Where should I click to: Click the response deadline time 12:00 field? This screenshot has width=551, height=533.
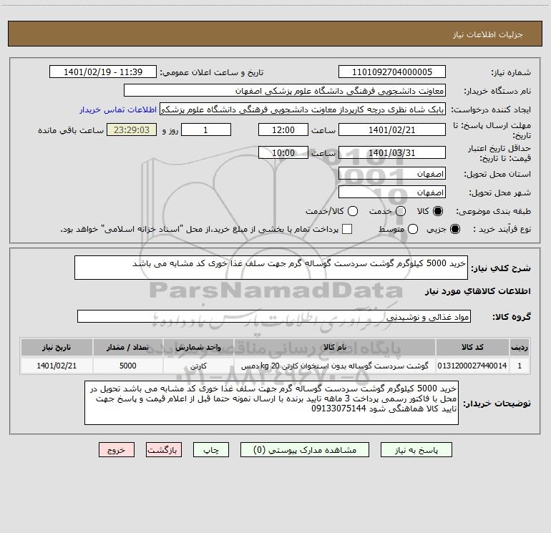click(283, 129)
